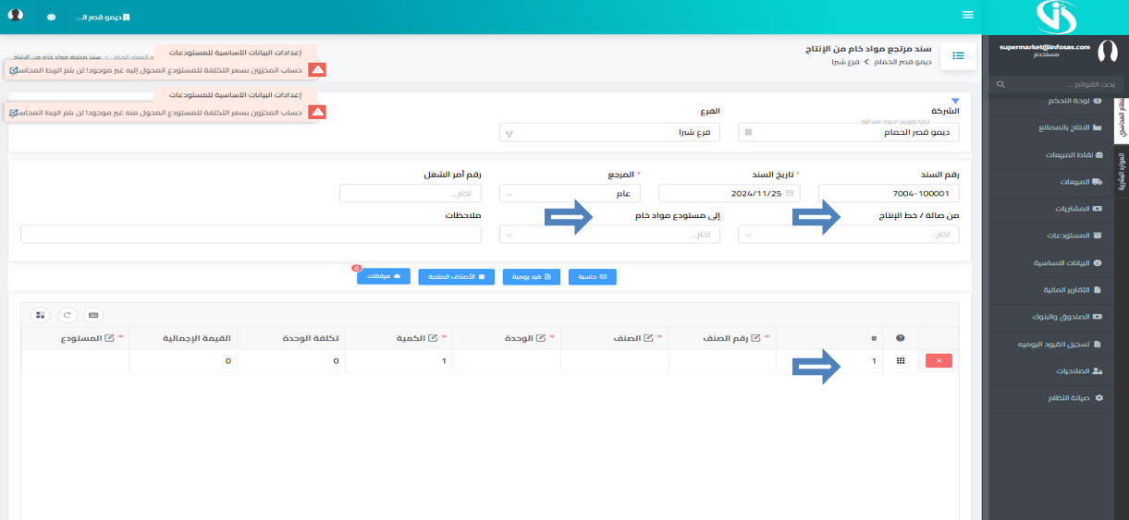The height and width of the screenshot is (520, 1129).
Task: Click the قيد يومية journal entry button
Action: pyautogui.click(x=532, y=276)
